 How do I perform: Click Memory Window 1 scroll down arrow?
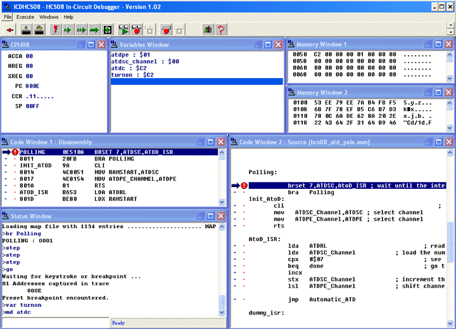450,79
